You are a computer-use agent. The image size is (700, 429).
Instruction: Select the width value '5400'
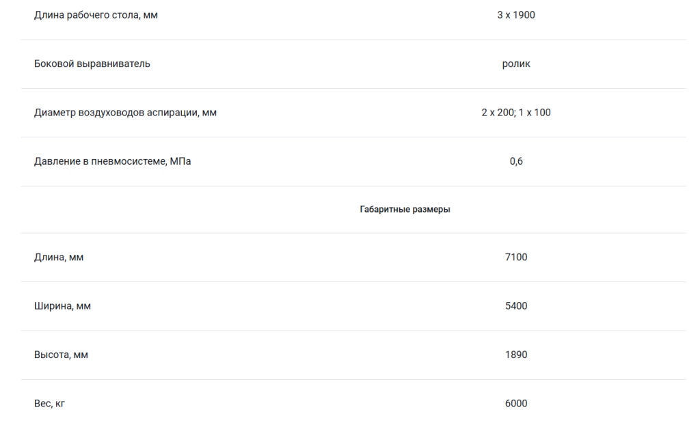tap(516, 306)
